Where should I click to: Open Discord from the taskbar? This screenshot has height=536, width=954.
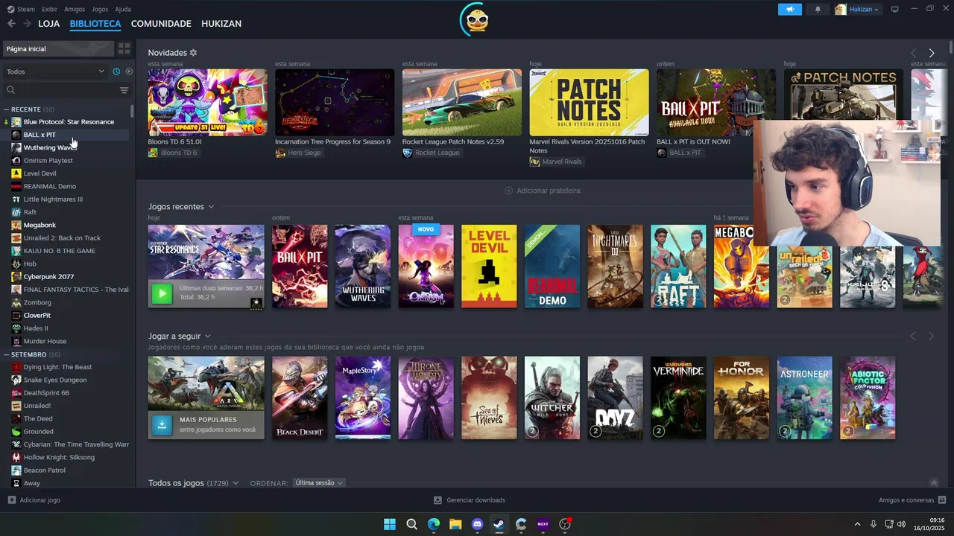477,524
